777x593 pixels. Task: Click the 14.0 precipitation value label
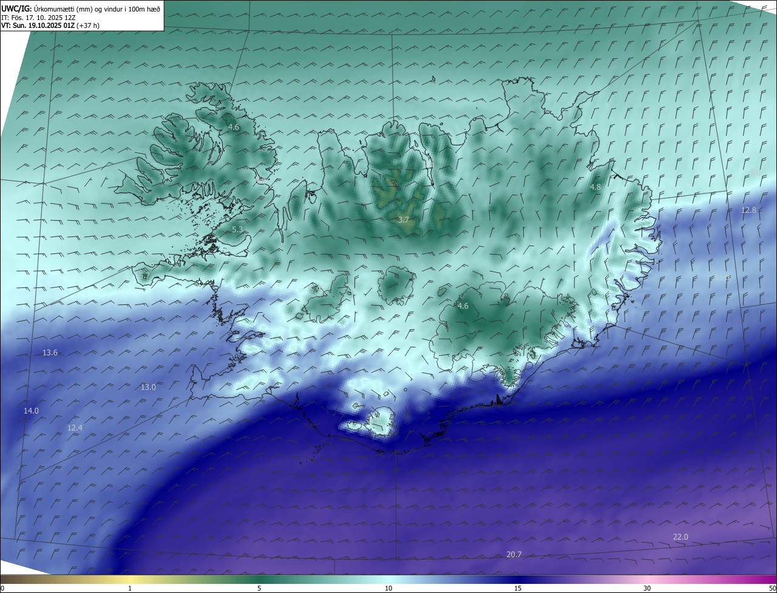[x=31, y=410]
